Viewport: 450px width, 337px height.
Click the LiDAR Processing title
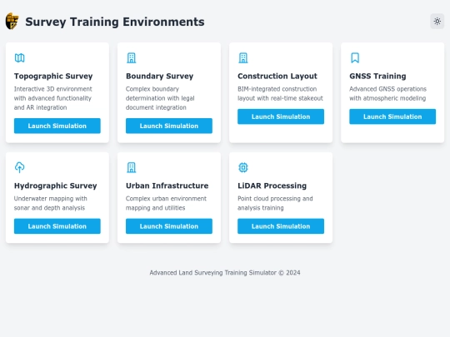[272, 186]
